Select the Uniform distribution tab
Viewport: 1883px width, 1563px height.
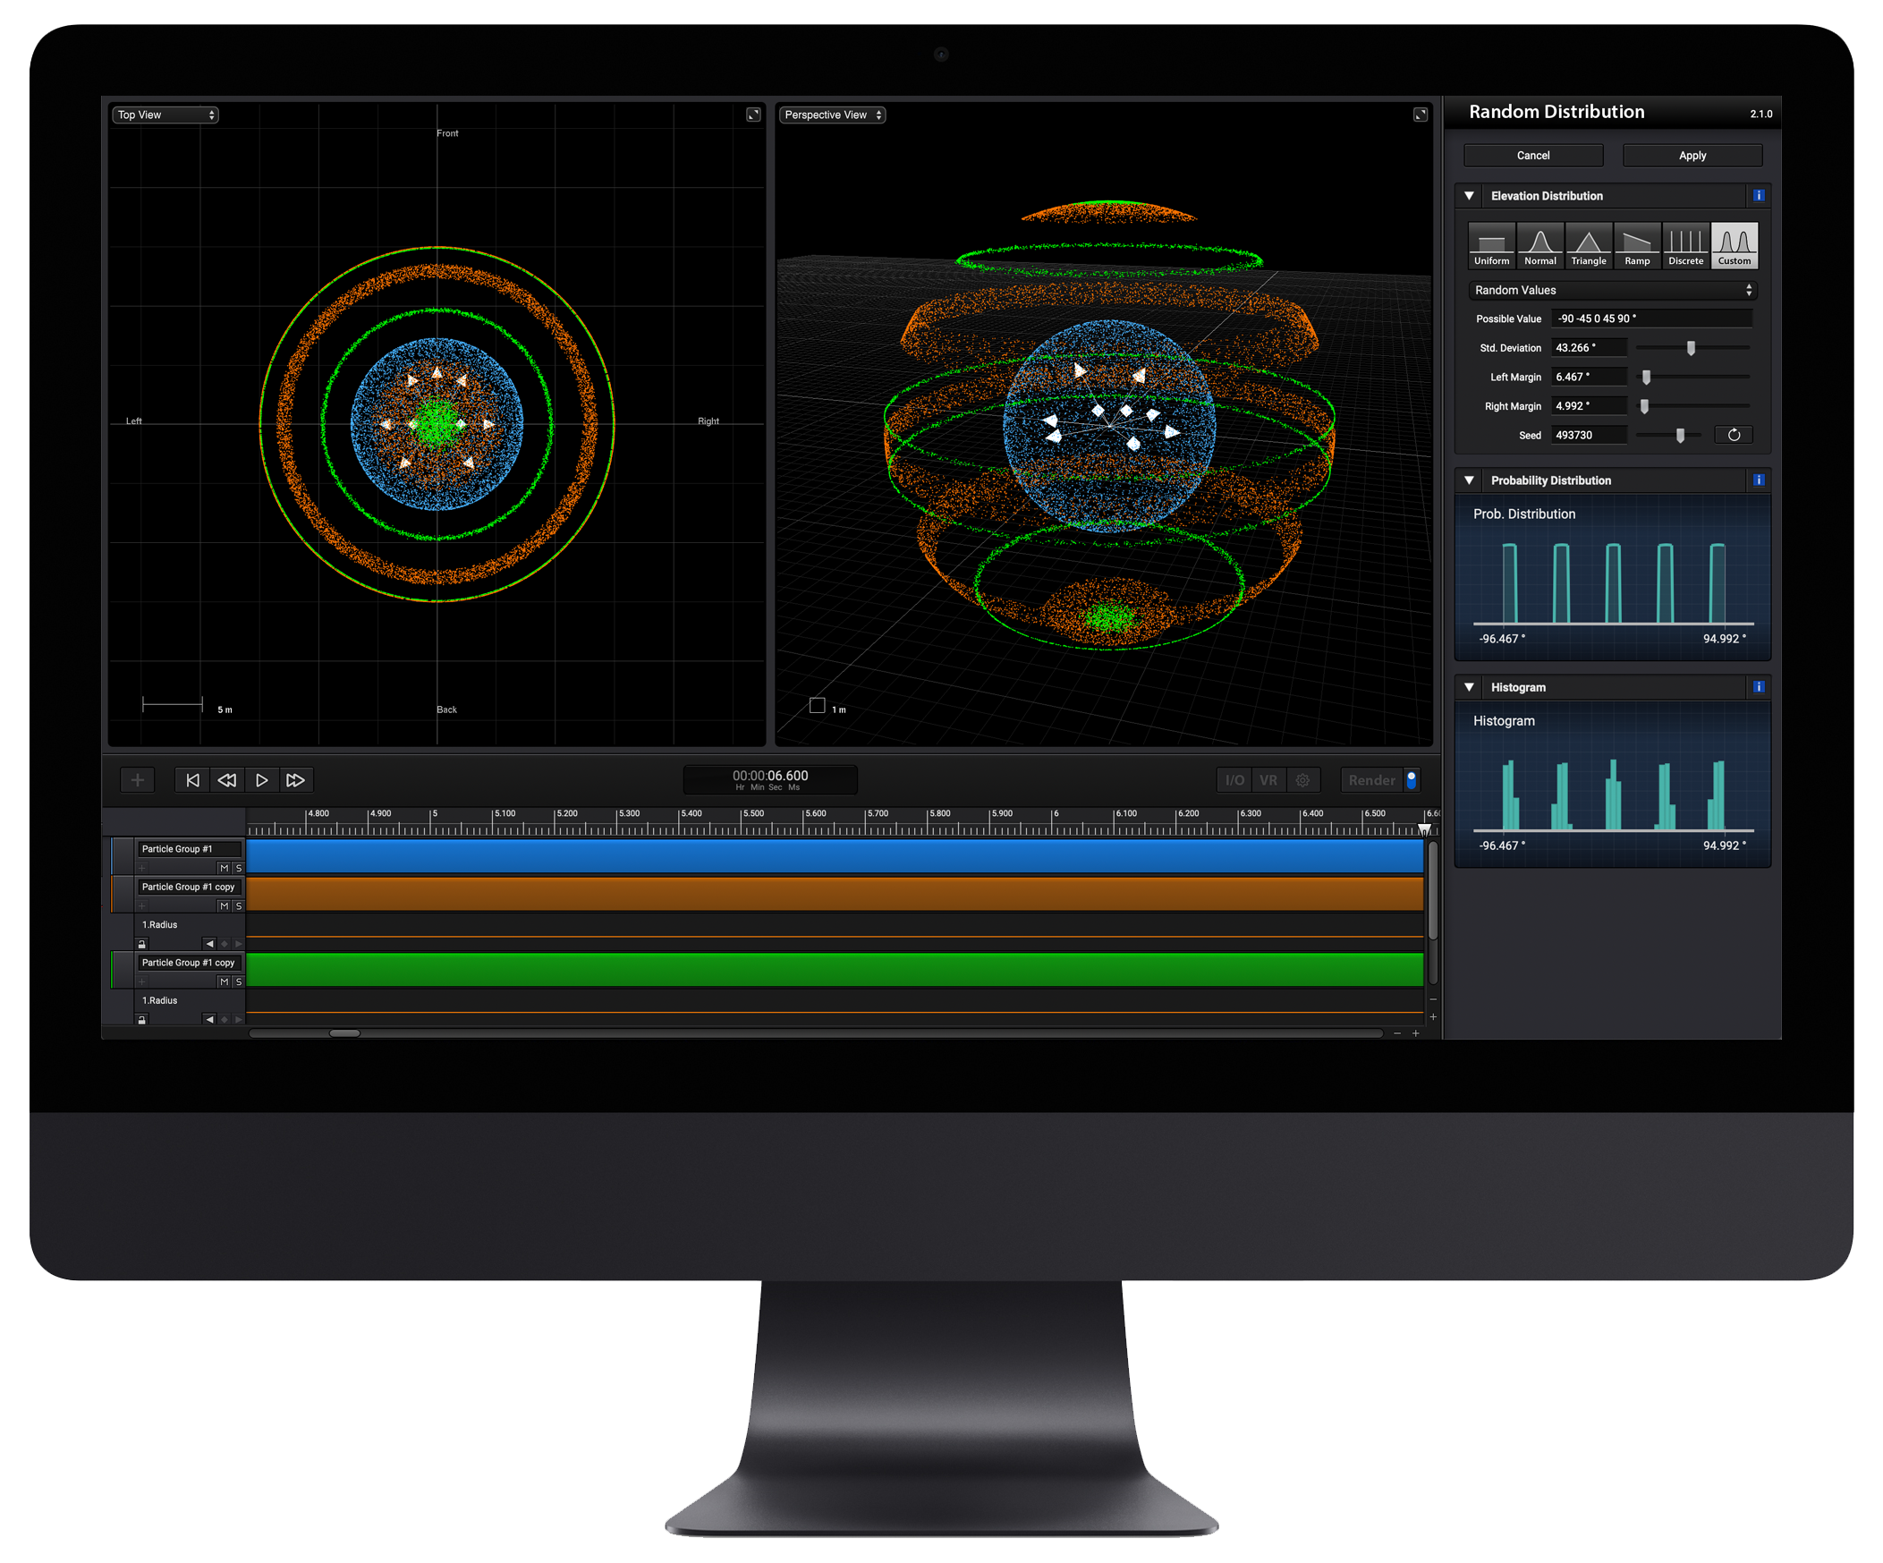click(x=1491, y=246)
